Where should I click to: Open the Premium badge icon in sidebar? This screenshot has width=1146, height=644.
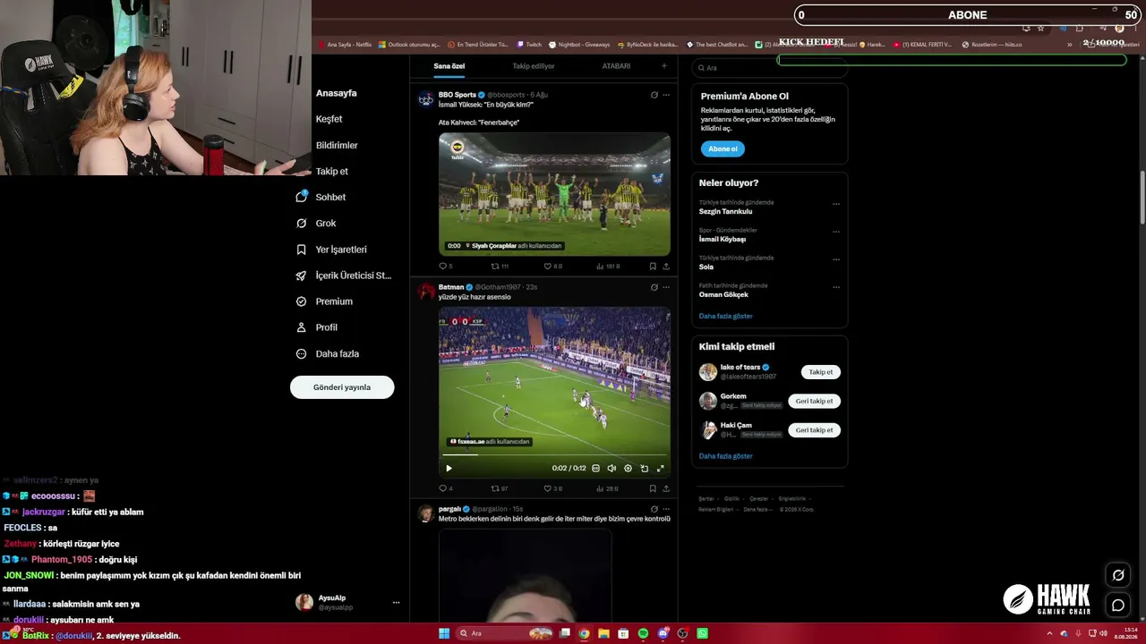[302, 301]
